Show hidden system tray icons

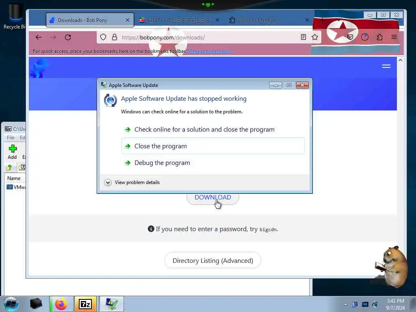pyautogui.click(x=345, y=304)
